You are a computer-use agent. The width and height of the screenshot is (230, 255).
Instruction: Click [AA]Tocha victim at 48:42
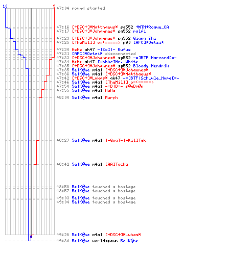click(117, 164)
